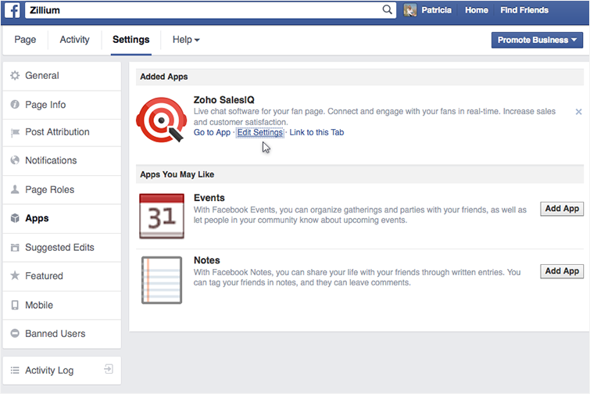
Task: Remove Zoho SalesIQ with the X
Action: (x=579, y=112)
